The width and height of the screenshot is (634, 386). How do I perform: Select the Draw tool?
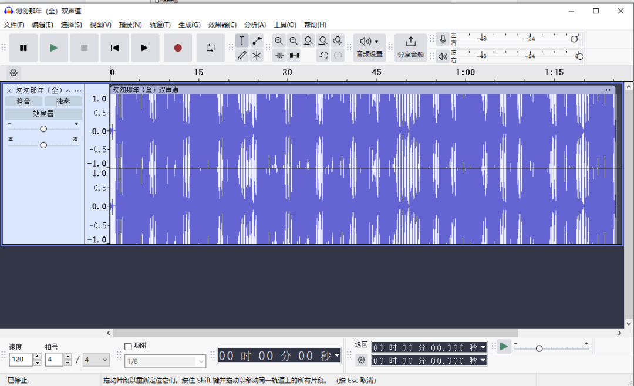click(x=242, y=55)
